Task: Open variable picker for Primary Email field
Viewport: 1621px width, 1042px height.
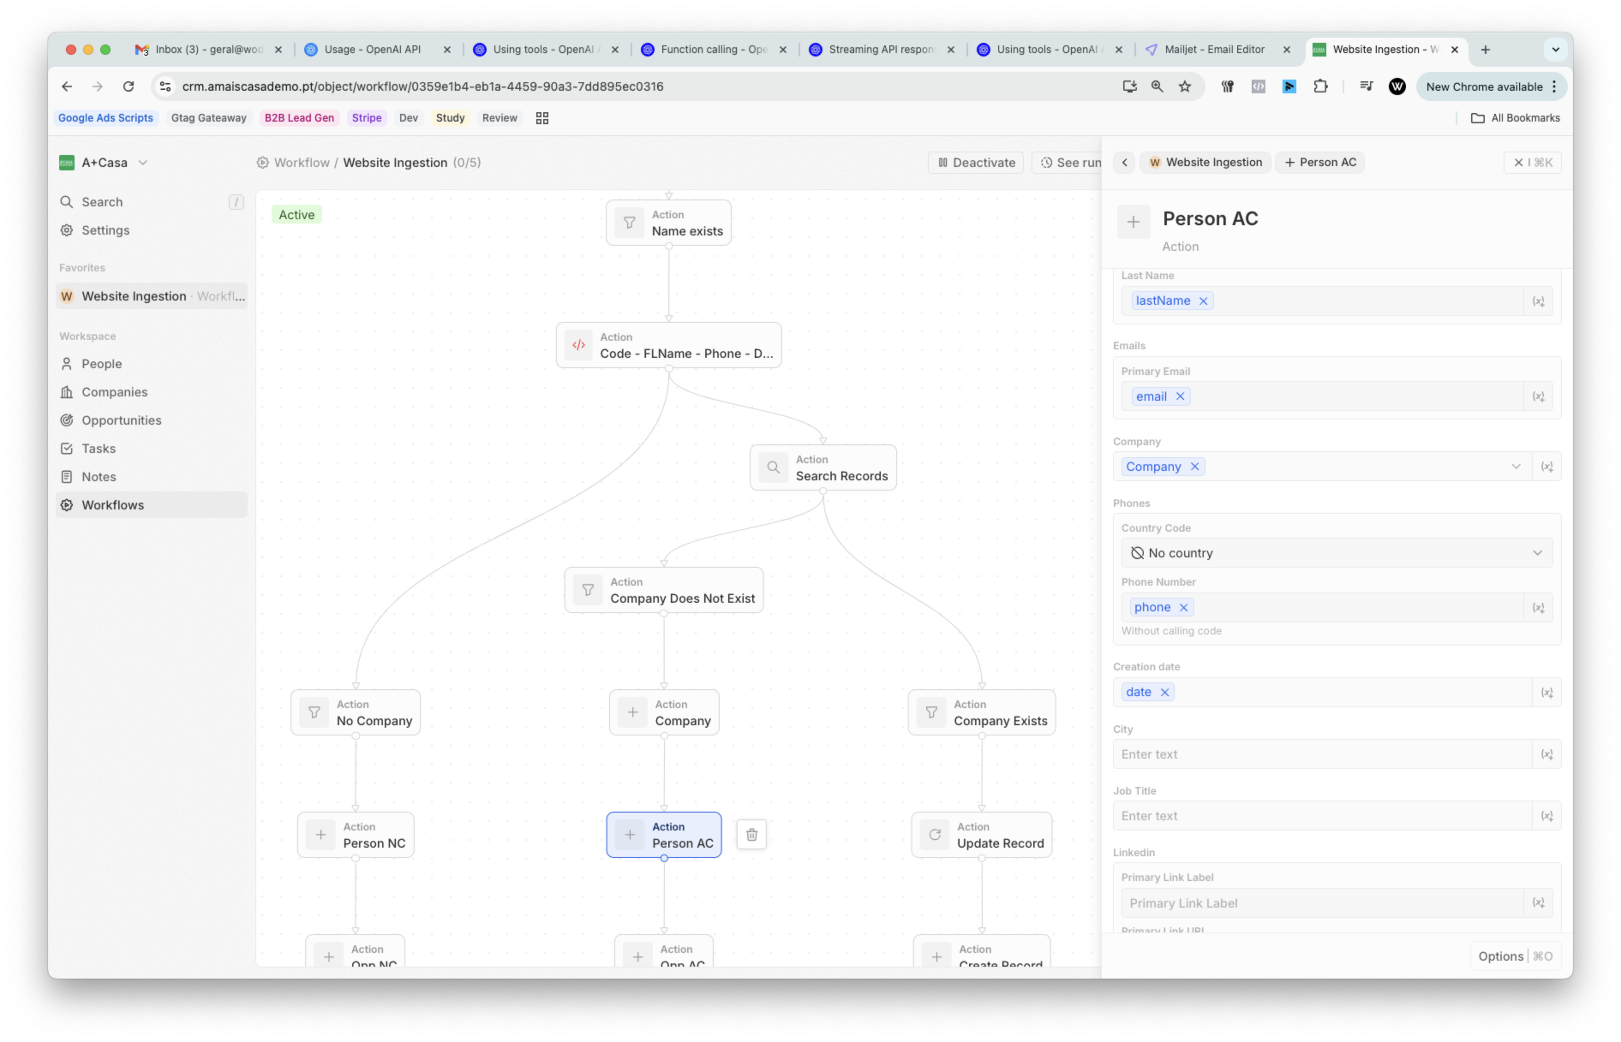Action: coord(1538,396)
